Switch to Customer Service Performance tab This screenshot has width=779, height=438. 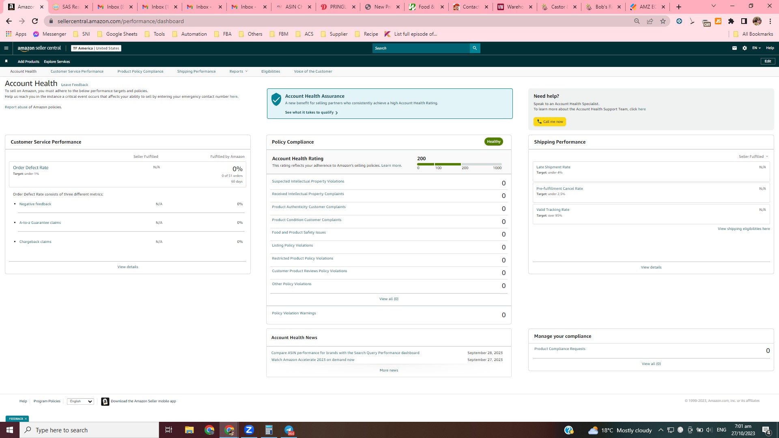[x=77, y=71]
